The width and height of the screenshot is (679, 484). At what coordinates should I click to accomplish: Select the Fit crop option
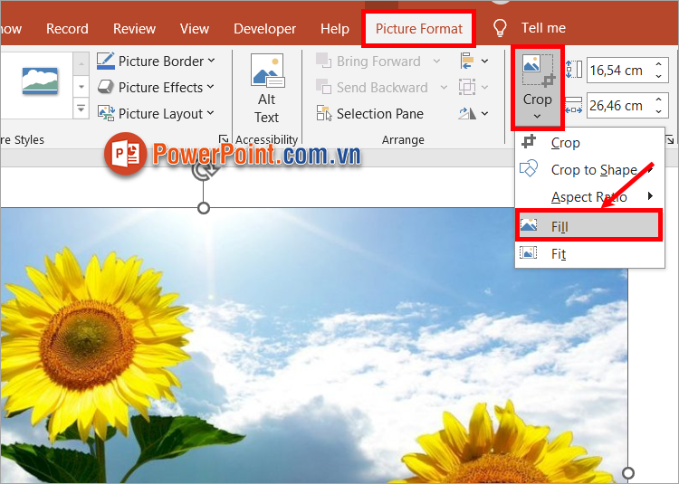[589, 253]
